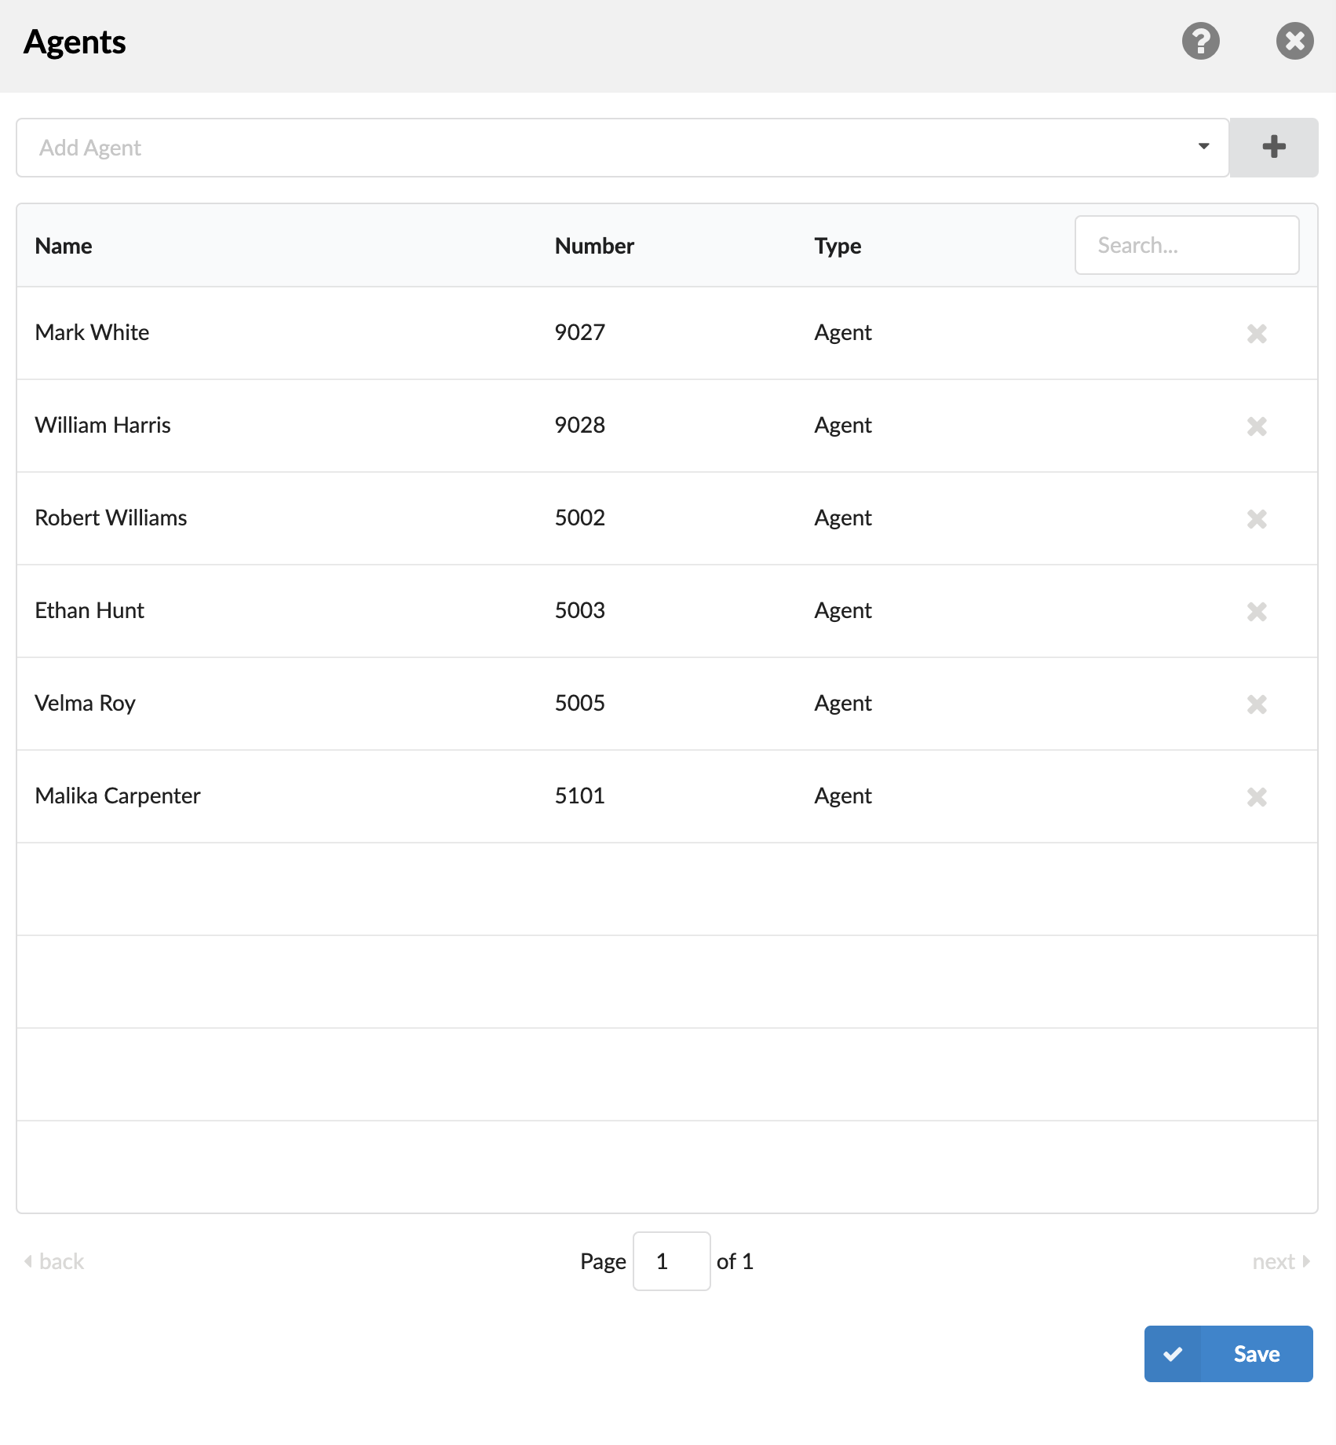Image resolution: width=1336 pixels, height=1445 pixels.
Task: Remove agent Velma Roy
Action: tap(1257, 704)
